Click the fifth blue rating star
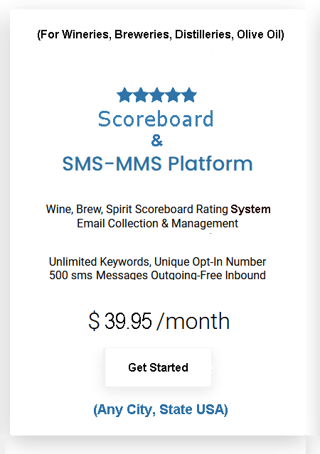Image resolution: width=320 pixels, height=454 pixels. [189, 95]
